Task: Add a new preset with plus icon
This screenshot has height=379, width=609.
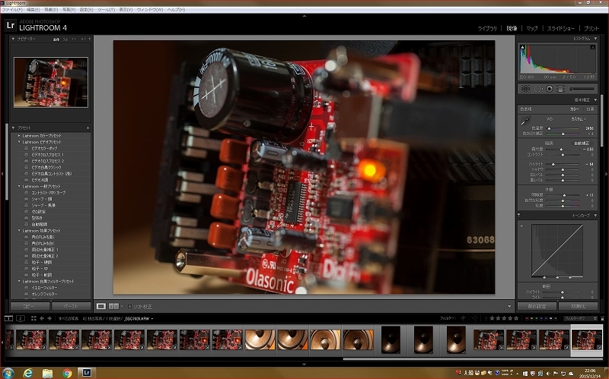Action: [88, 128]
